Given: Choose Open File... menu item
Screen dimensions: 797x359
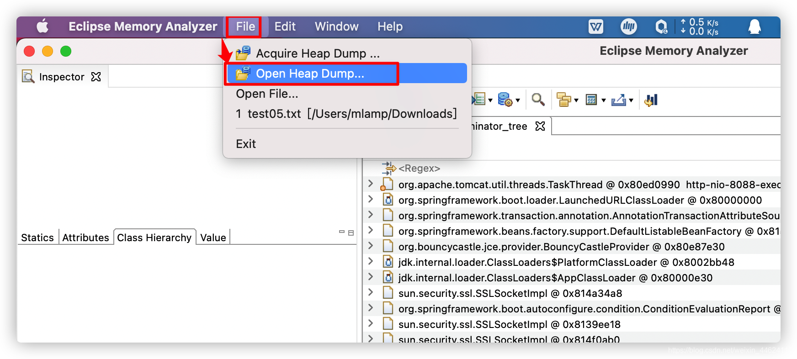Looking at the screenshot, I should pos(347,94).
